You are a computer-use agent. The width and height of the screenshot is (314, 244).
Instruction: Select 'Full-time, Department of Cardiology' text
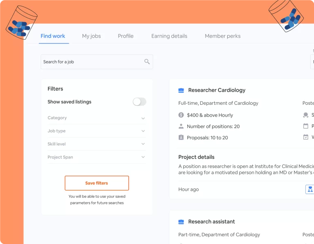[218, 103]
